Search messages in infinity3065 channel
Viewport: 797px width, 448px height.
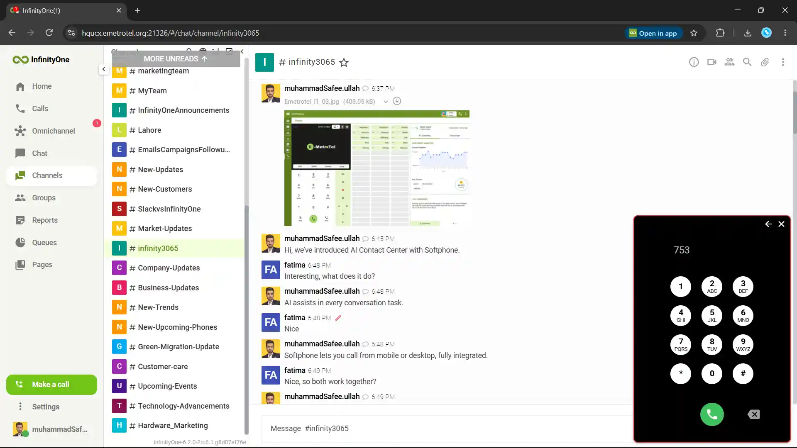click(747, 62)
